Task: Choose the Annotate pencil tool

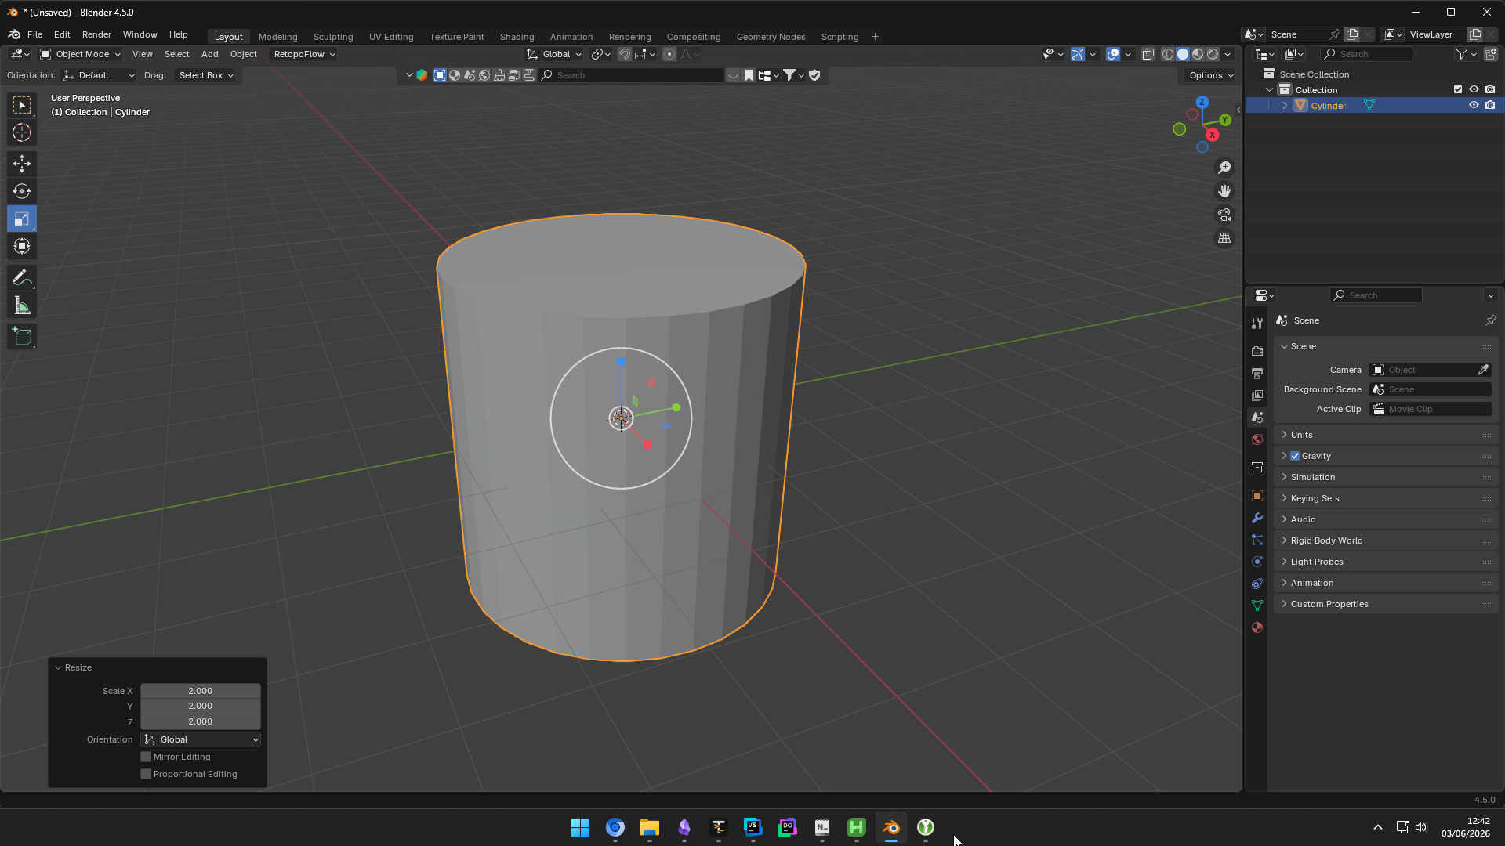Action: pyautogui.click(x=22, y=277)
